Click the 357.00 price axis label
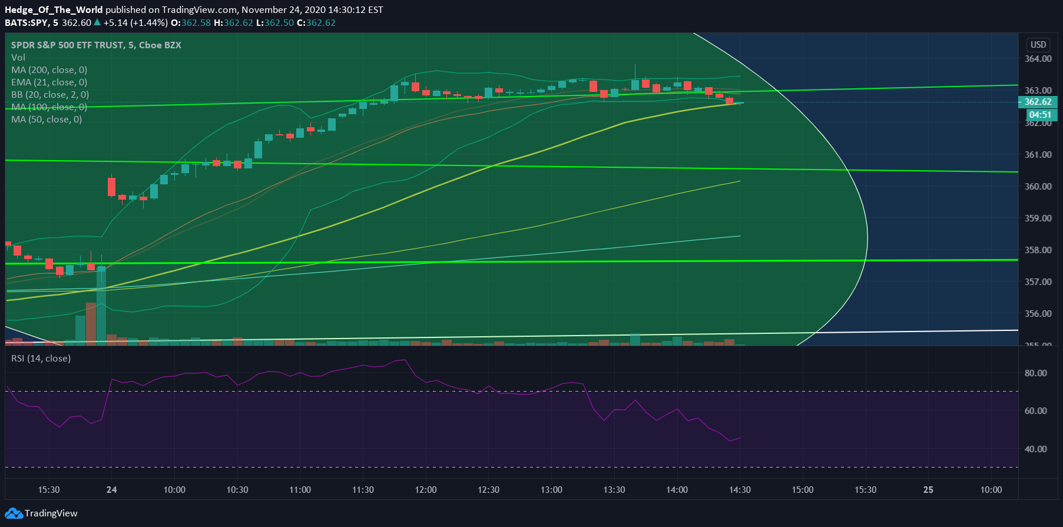This screenshot has height=527, width=1063. (x=1038, y=282)
